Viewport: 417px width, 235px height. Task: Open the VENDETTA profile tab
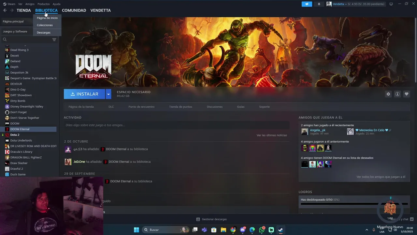pyautogui.click(x=100, y=10)
